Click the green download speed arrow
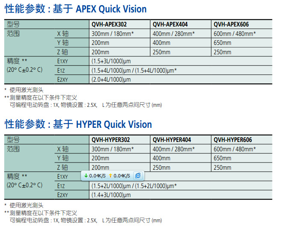The height and width of the screenshot is (230, 284). click(86, 176)
